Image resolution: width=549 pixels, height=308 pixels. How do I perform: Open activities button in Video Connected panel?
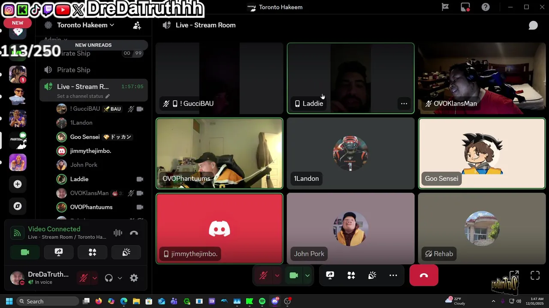pos(92,252)
